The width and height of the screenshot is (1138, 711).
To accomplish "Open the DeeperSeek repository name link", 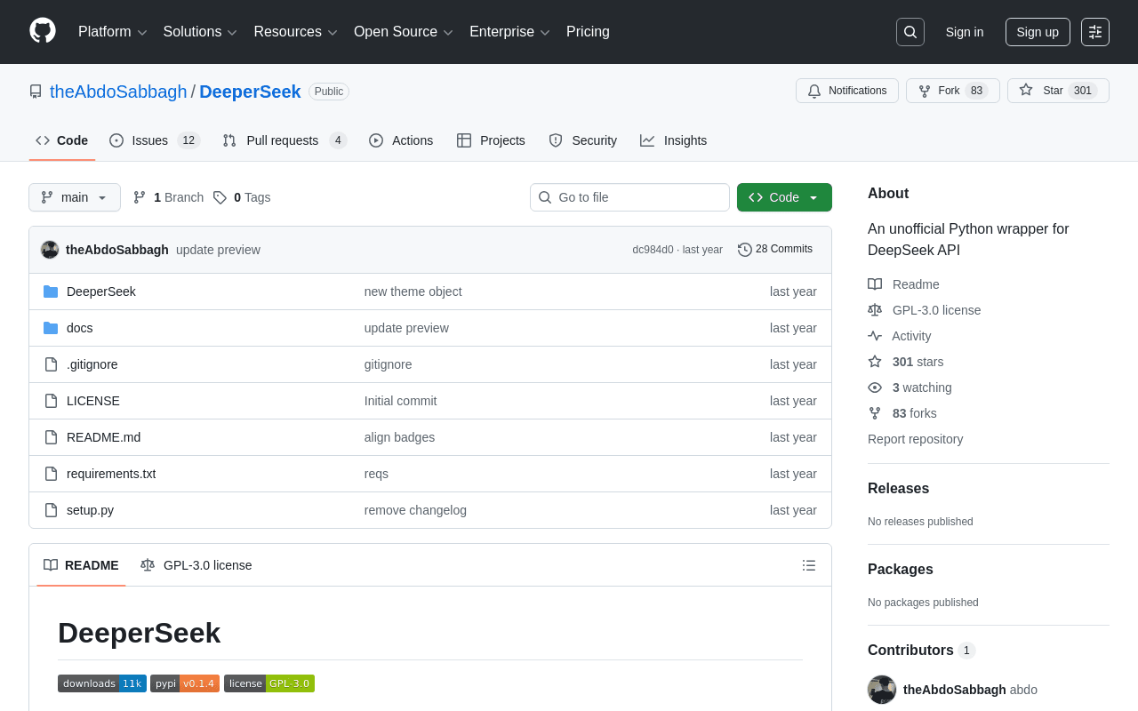I will tap(250, 92).
